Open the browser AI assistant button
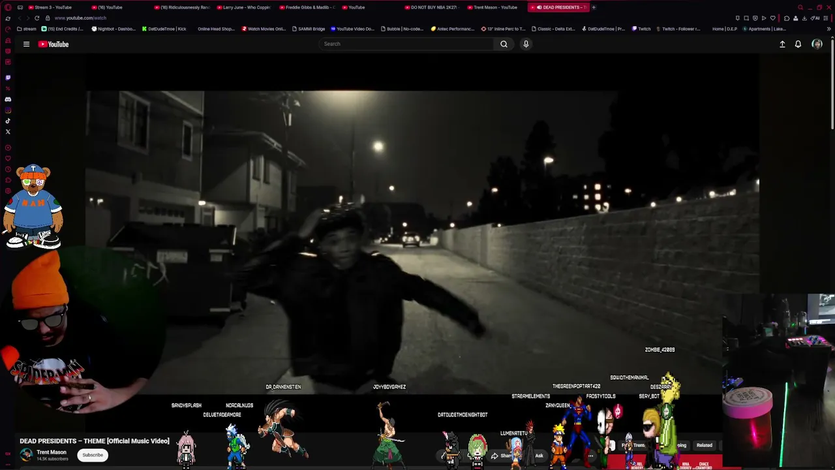The image size is (835, 470). pyautogui.click(x=813, y=18)
